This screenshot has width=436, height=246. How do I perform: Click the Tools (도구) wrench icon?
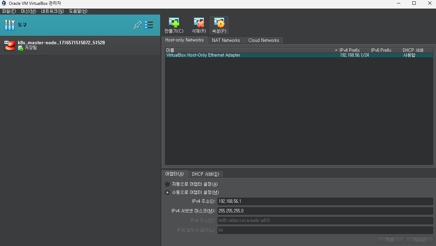coord(10,25)
